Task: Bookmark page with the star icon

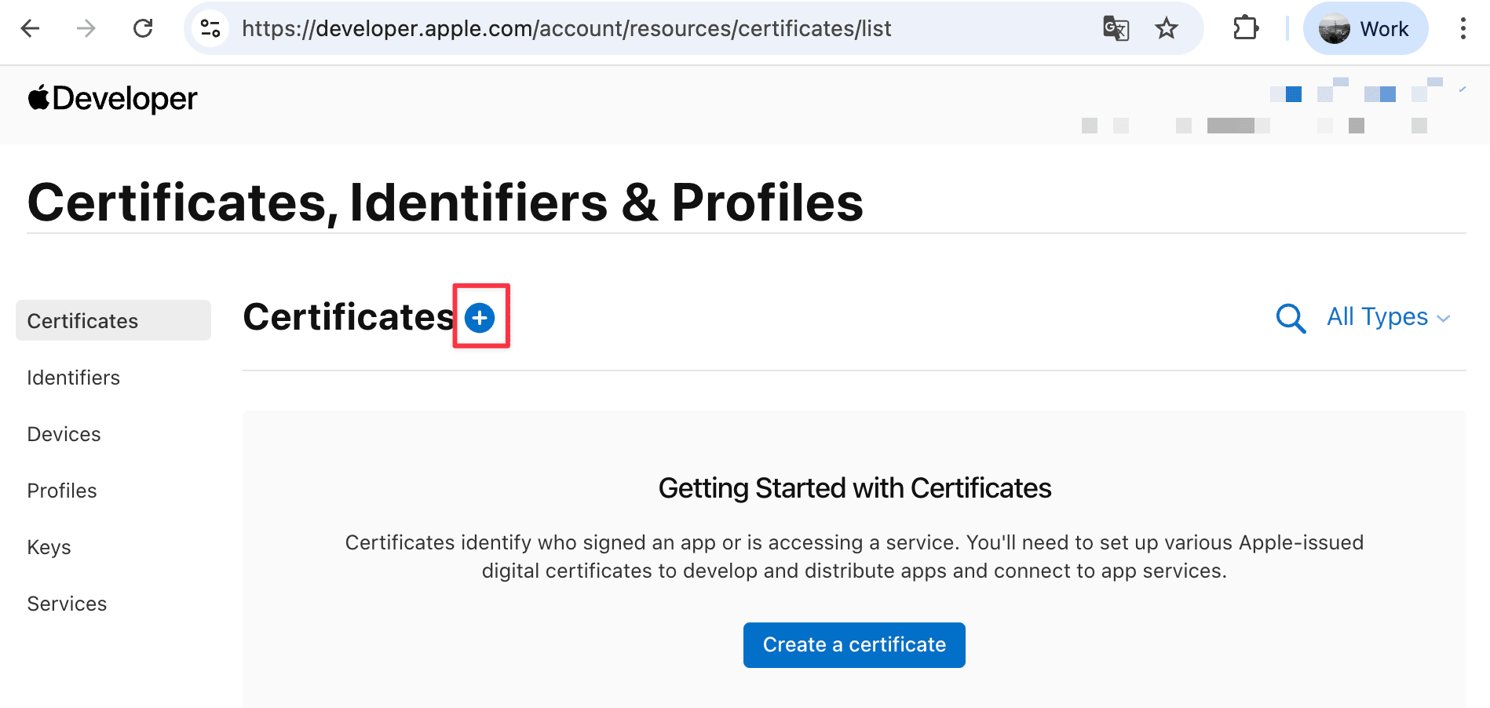Action: coord(1167,29)
